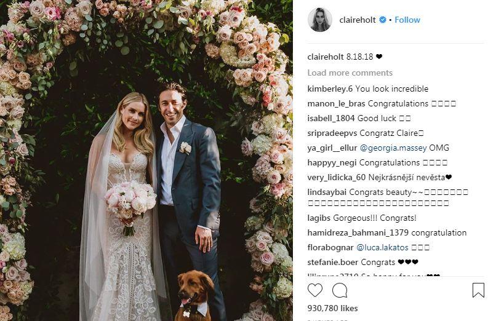Open the comment speech bubble icon
This screenshot has height=321, width=488.
pos(340,290)
